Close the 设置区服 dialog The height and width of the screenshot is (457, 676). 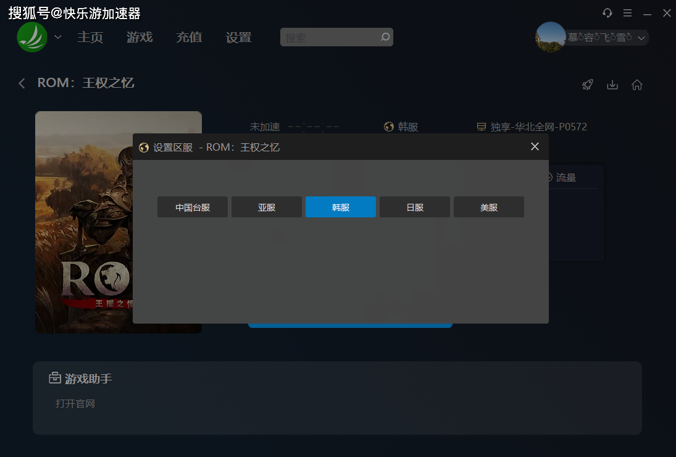535,146
